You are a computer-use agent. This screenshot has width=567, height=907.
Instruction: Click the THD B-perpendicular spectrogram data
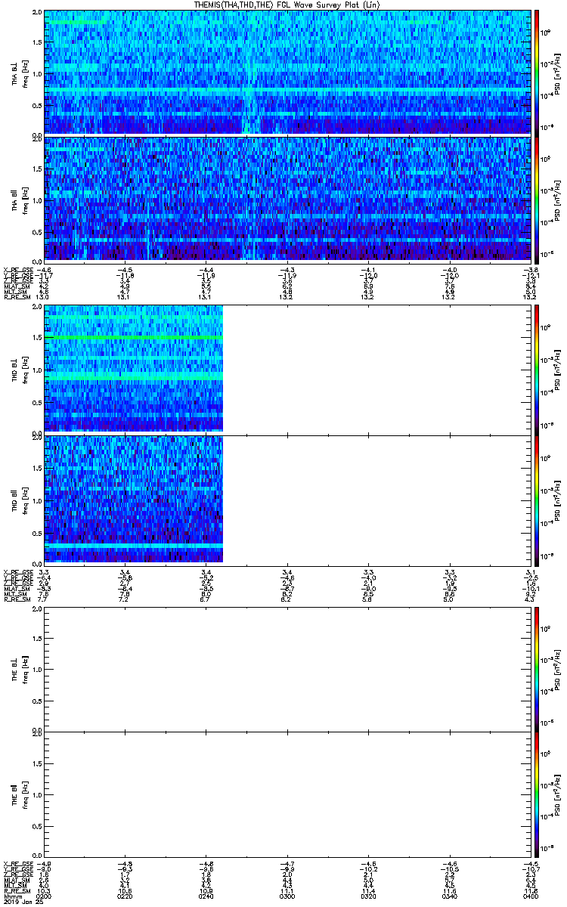[134, 368]
